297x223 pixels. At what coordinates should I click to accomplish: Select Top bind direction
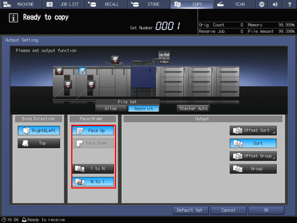pos(39,143)
